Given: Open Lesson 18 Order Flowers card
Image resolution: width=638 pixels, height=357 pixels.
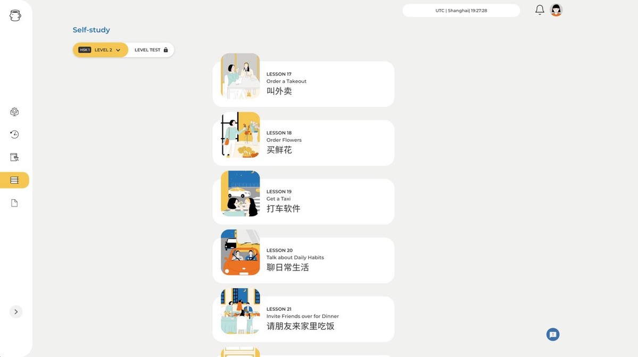Looking at the screenshot, I should pyautogui.click(x=303, y=142).
